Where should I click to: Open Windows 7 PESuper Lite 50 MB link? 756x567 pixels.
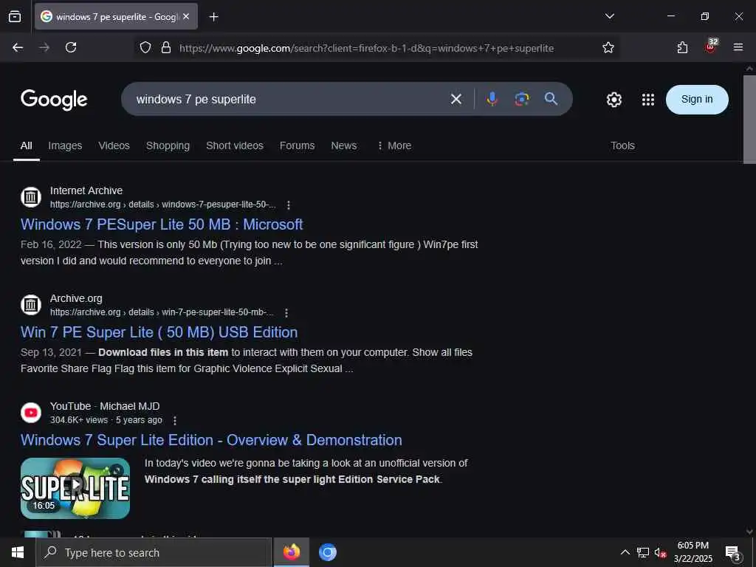pos(162,224)
